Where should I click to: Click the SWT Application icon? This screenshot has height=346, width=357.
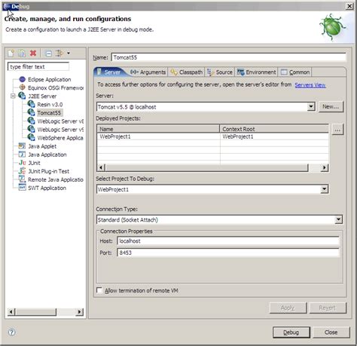coord(22,188)
